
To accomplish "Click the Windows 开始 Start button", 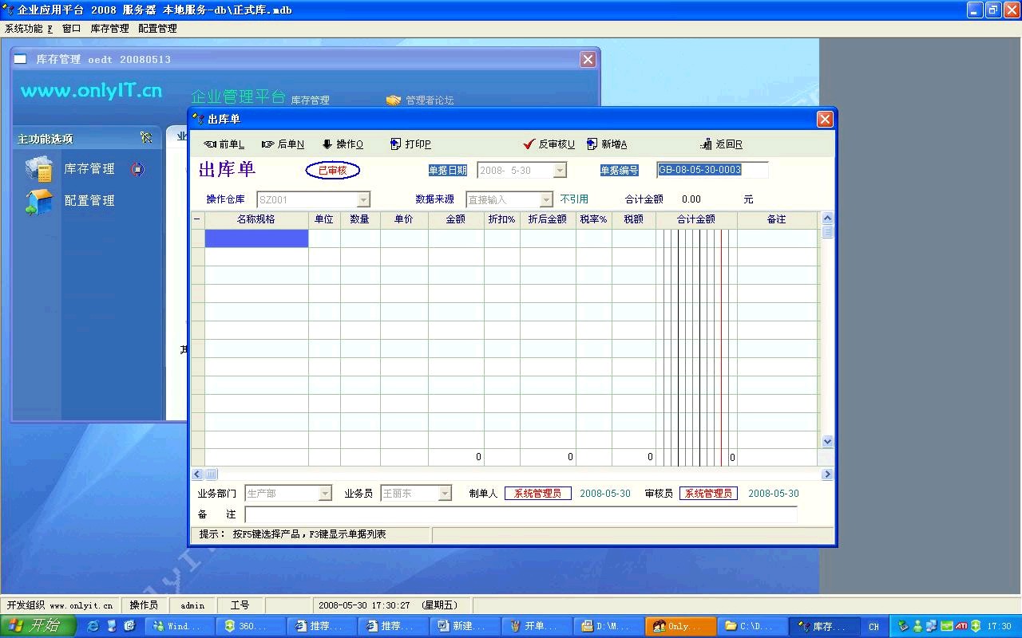I will coord(38,626).
